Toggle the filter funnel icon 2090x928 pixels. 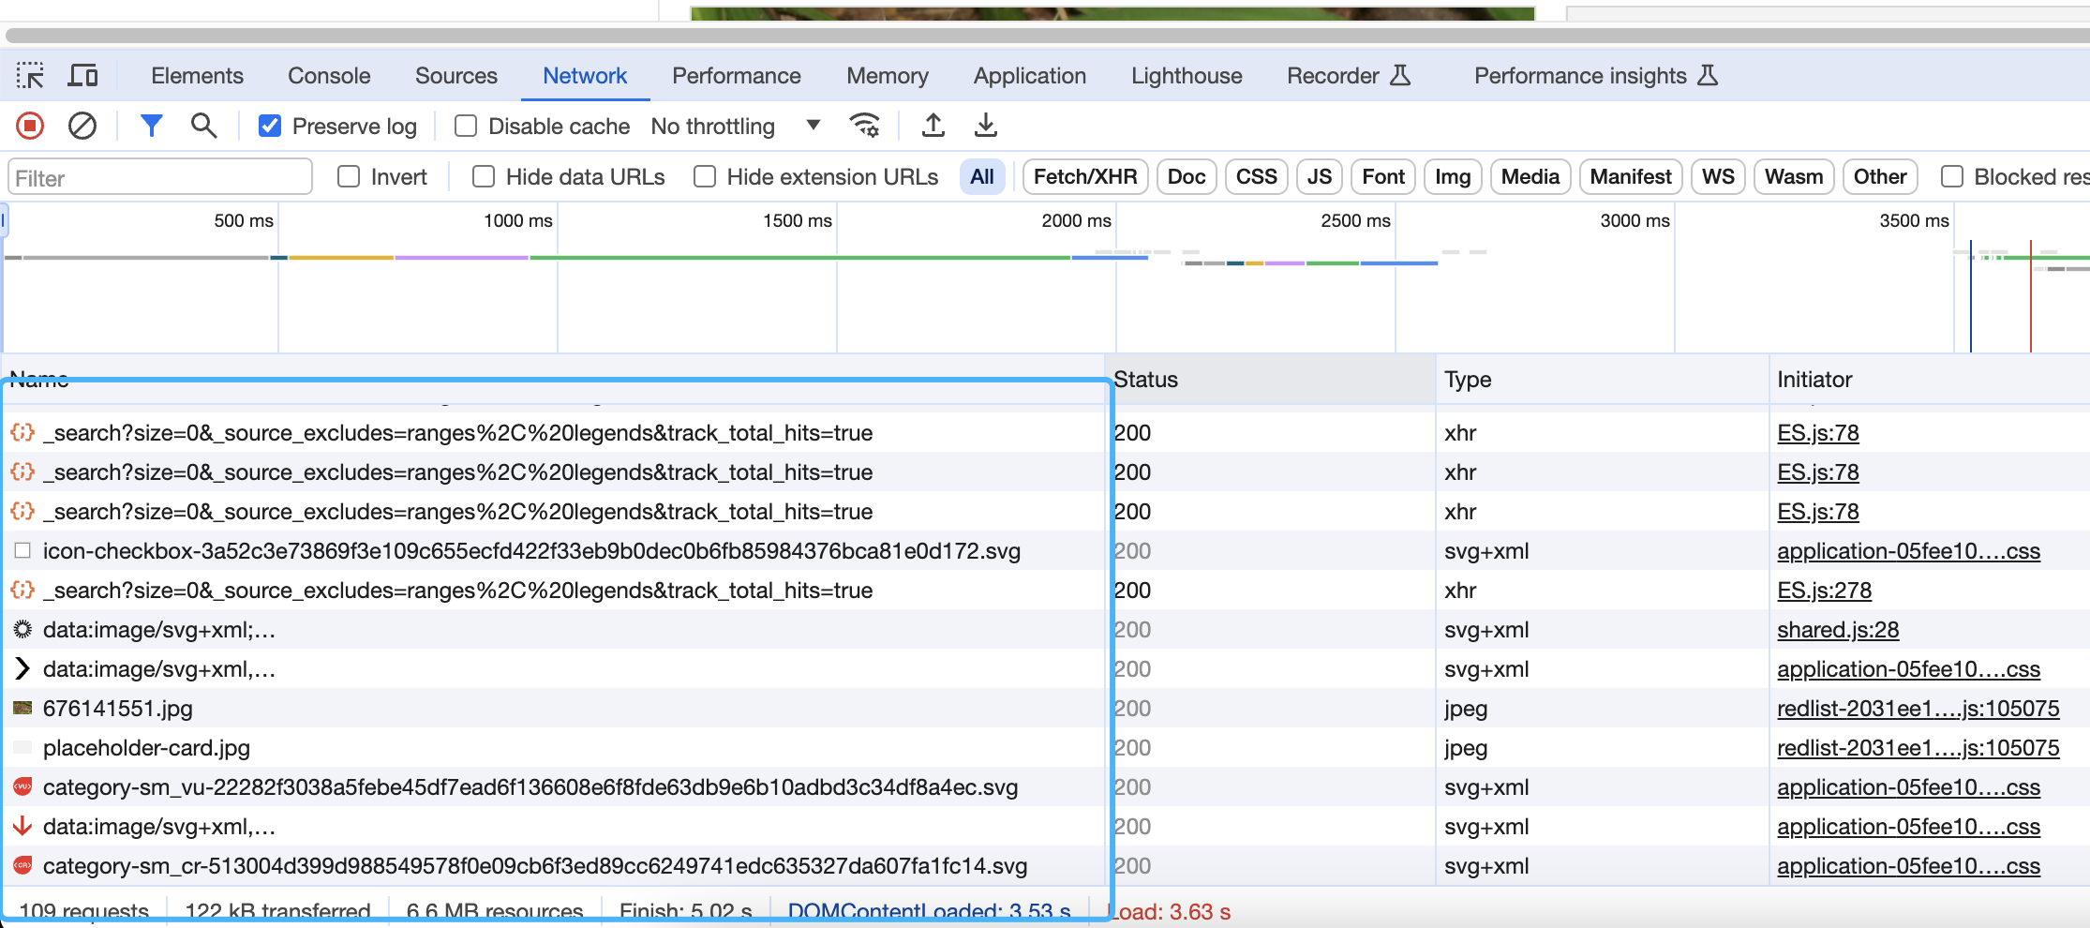(151, 126)
